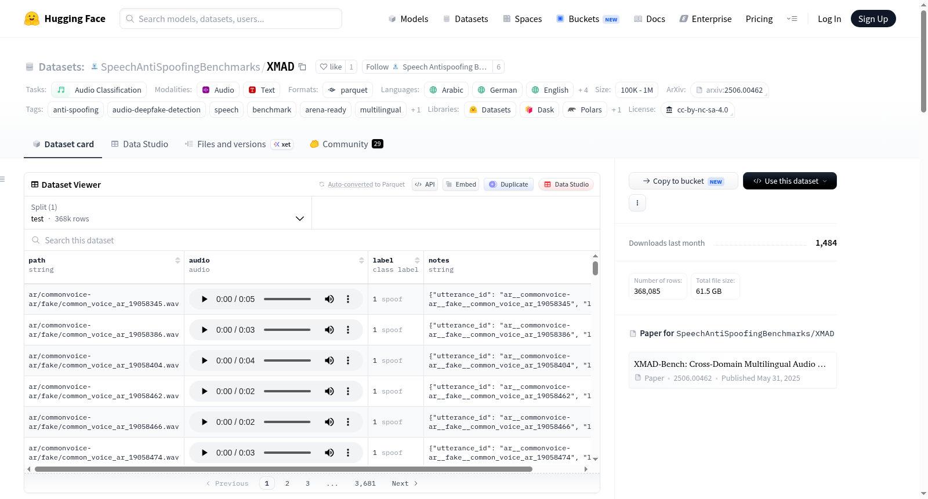Mute audio in common_voice_ar_19058386 row
The width and height of the screenshot is (928, 499).
pyautogui.click(x=329, y=330)
